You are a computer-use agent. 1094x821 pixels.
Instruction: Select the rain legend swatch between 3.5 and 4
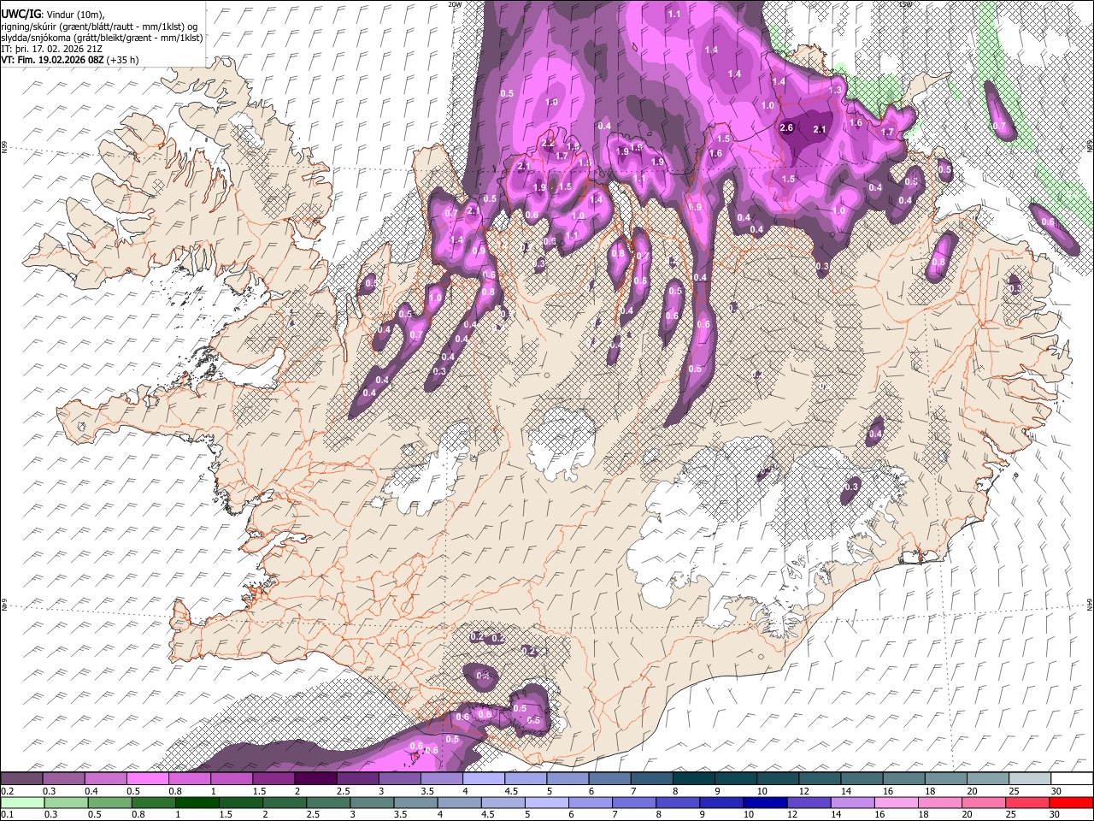(x=416, y=802)
